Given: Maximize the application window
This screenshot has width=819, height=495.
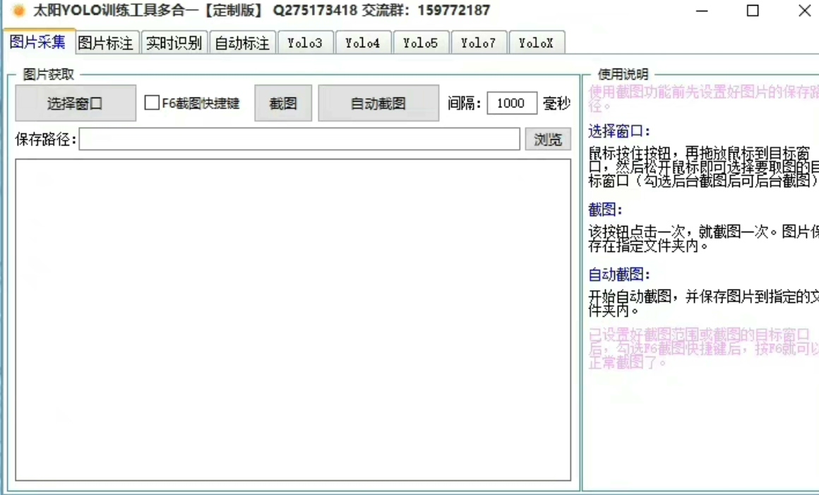Looking at the screenshot, I should click(x=753, y=11).
